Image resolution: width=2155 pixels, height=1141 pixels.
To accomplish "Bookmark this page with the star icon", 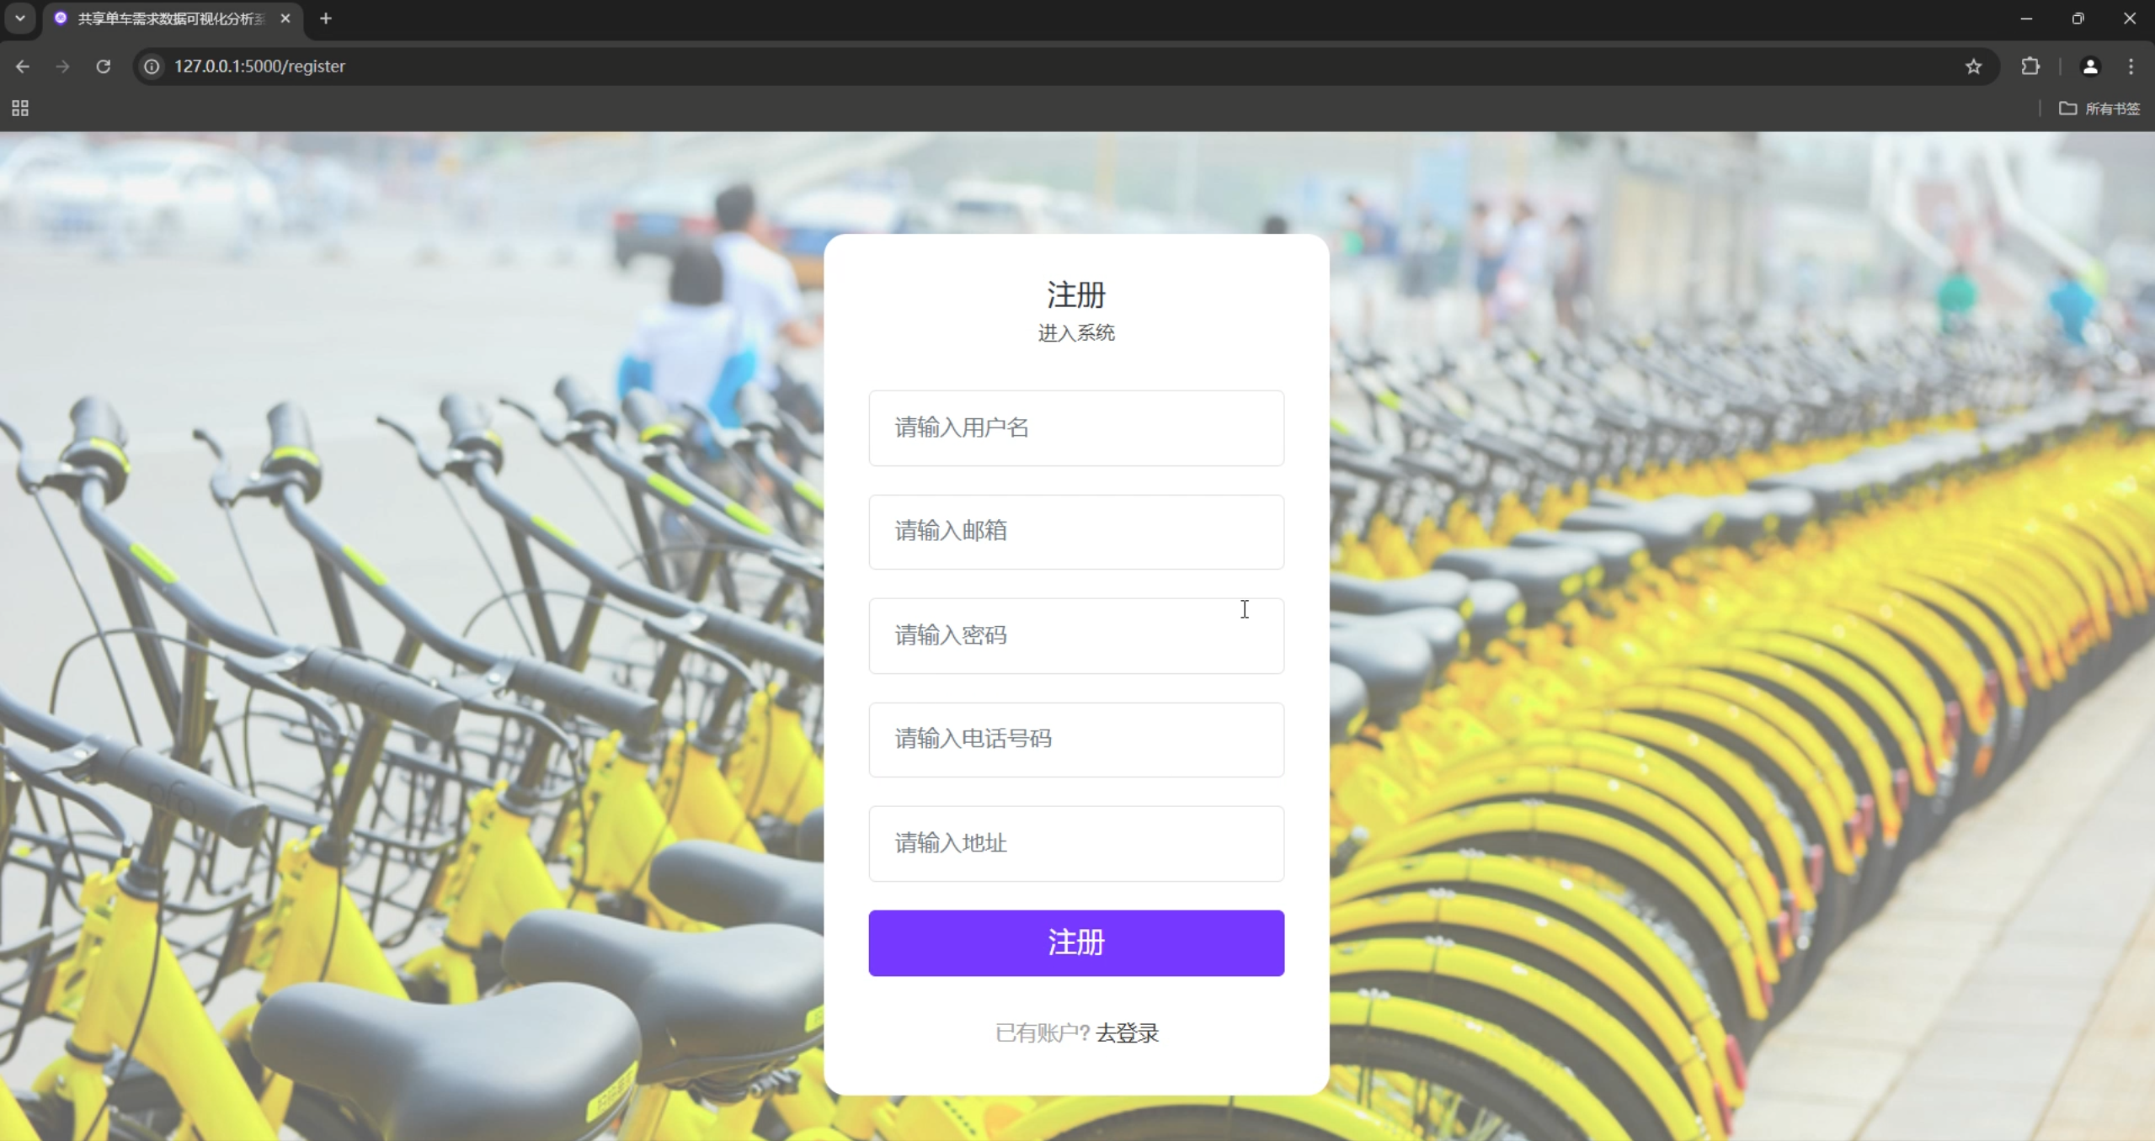I will pos(1973,66).
